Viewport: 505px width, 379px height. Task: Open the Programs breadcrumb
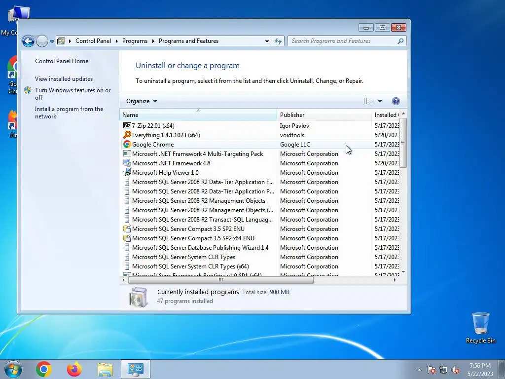[x=135, y=41]
